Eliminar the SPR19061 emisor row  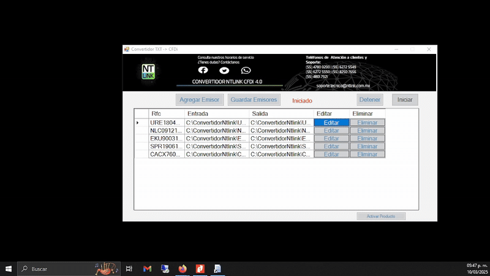tap(367, 146)
